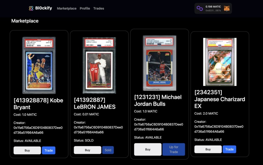Viewport: 263px width, 165px height.
Task: Click the Up for Trade button
Action: click(x=174, y=149)
